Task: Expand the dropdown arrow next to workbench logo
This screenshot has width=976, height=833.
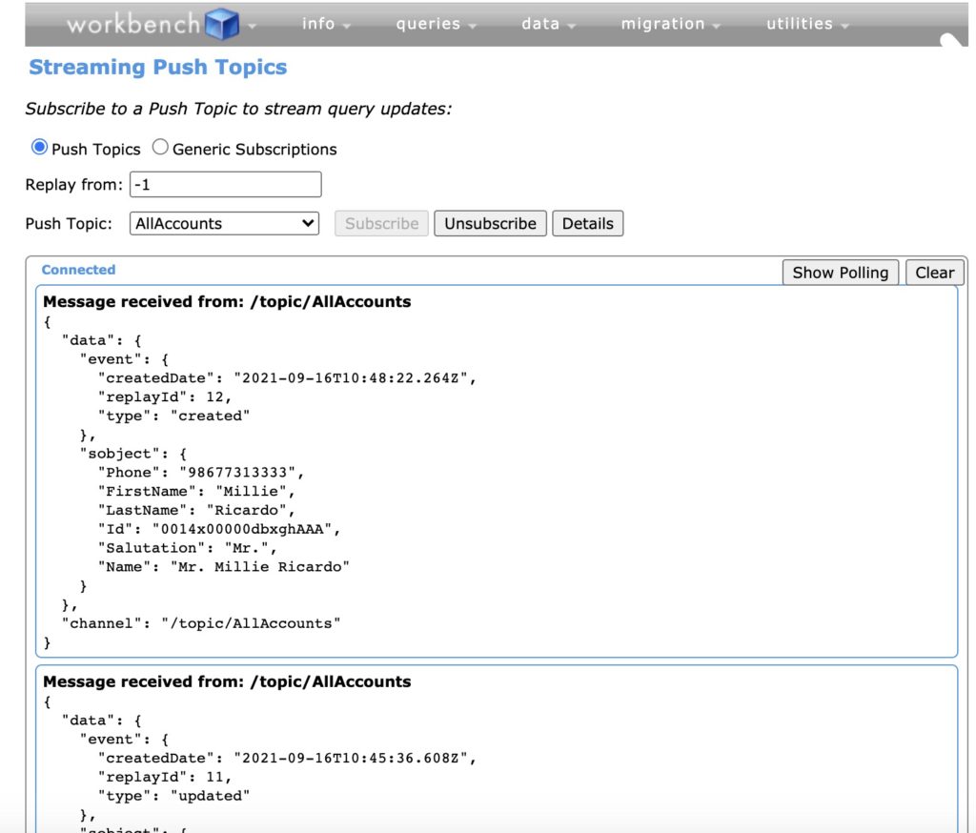Action: tap(250, 27)
